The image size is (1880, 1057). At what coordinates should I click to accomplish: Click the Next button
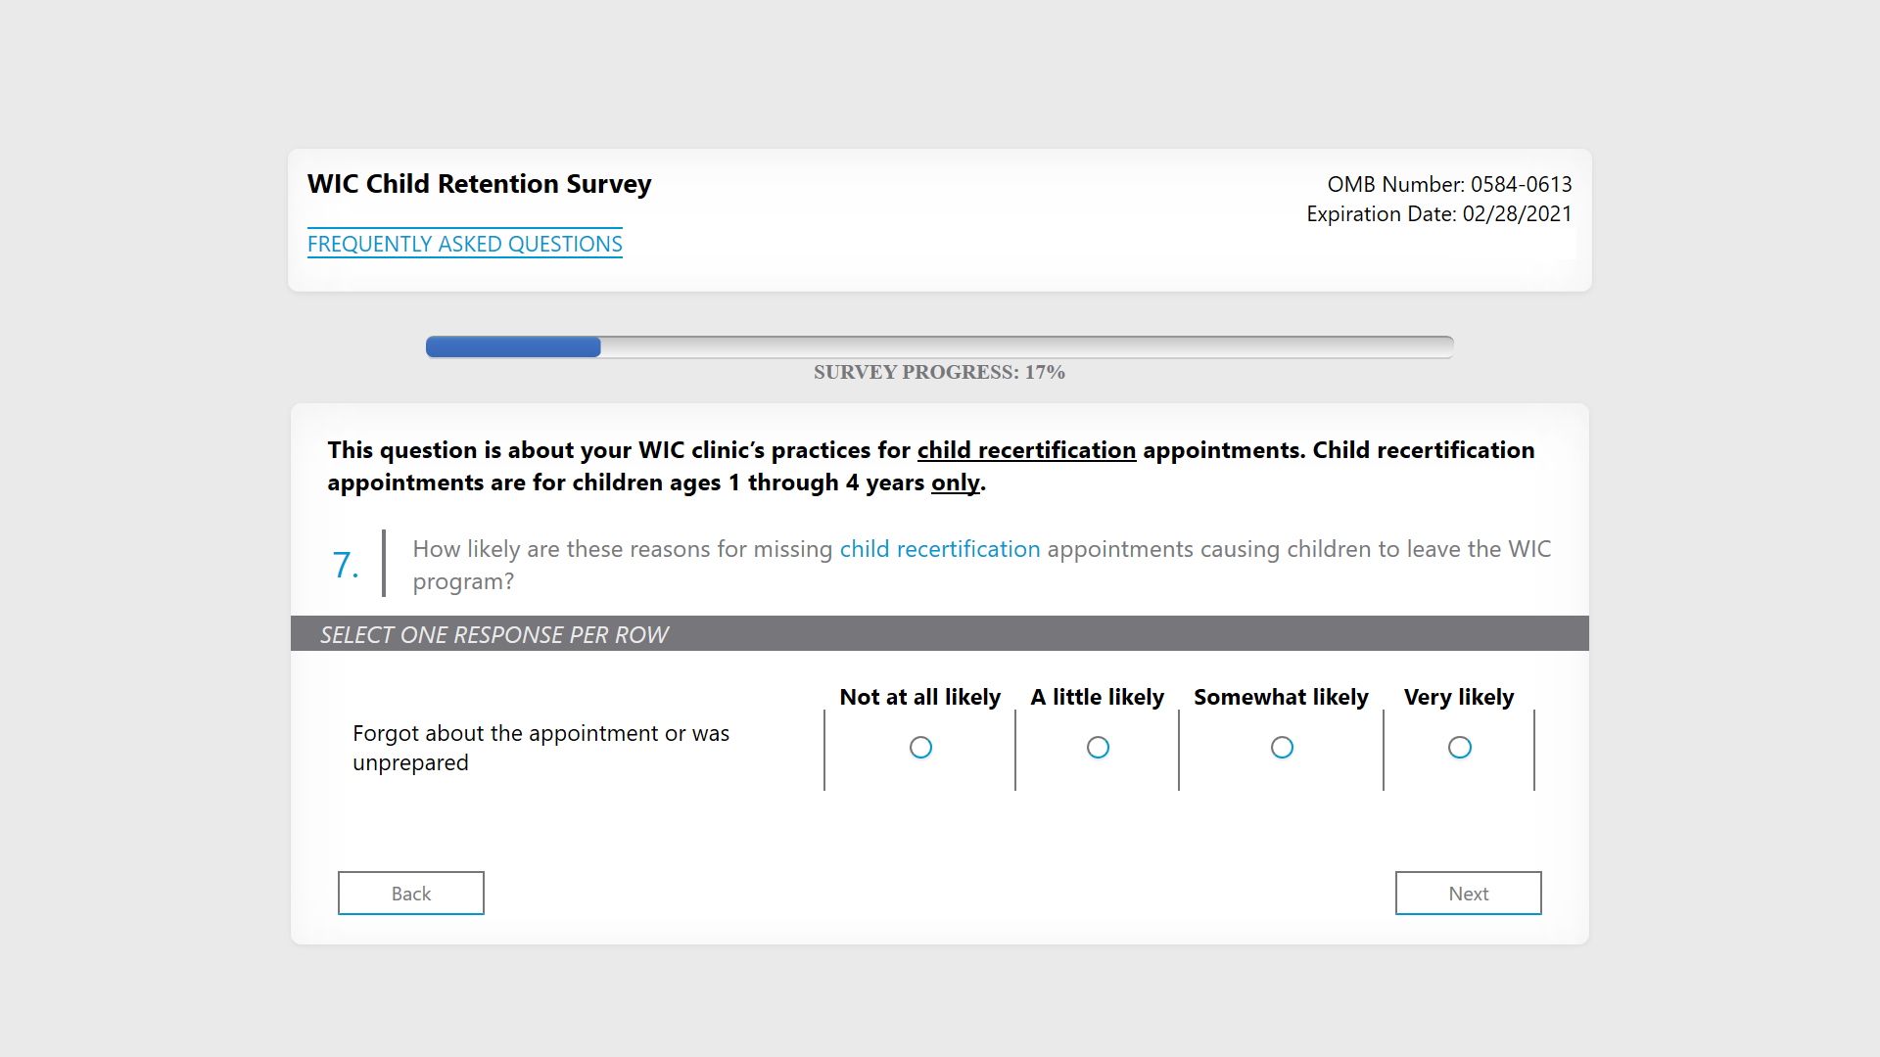[1468, 894]
